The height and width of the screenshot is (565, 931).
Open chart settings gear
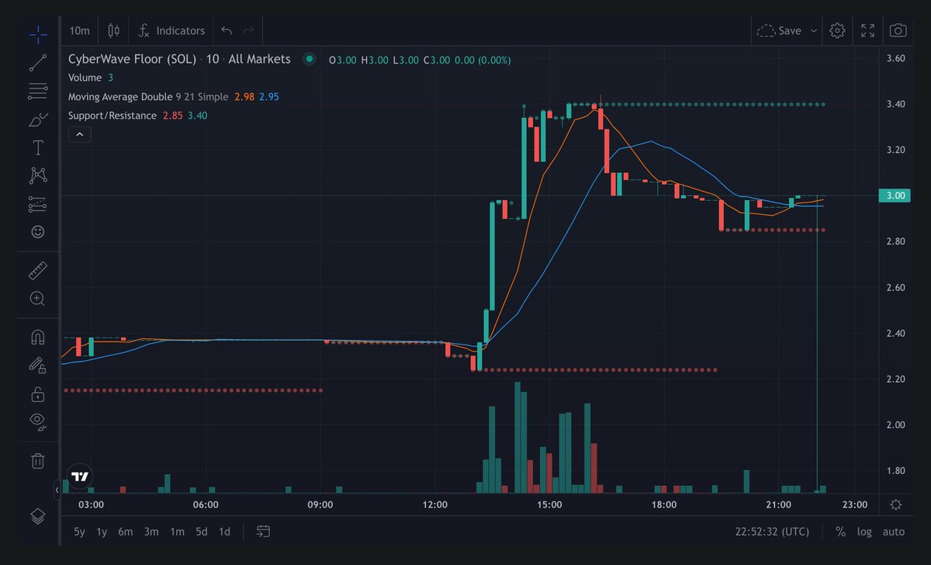(836, 30)
